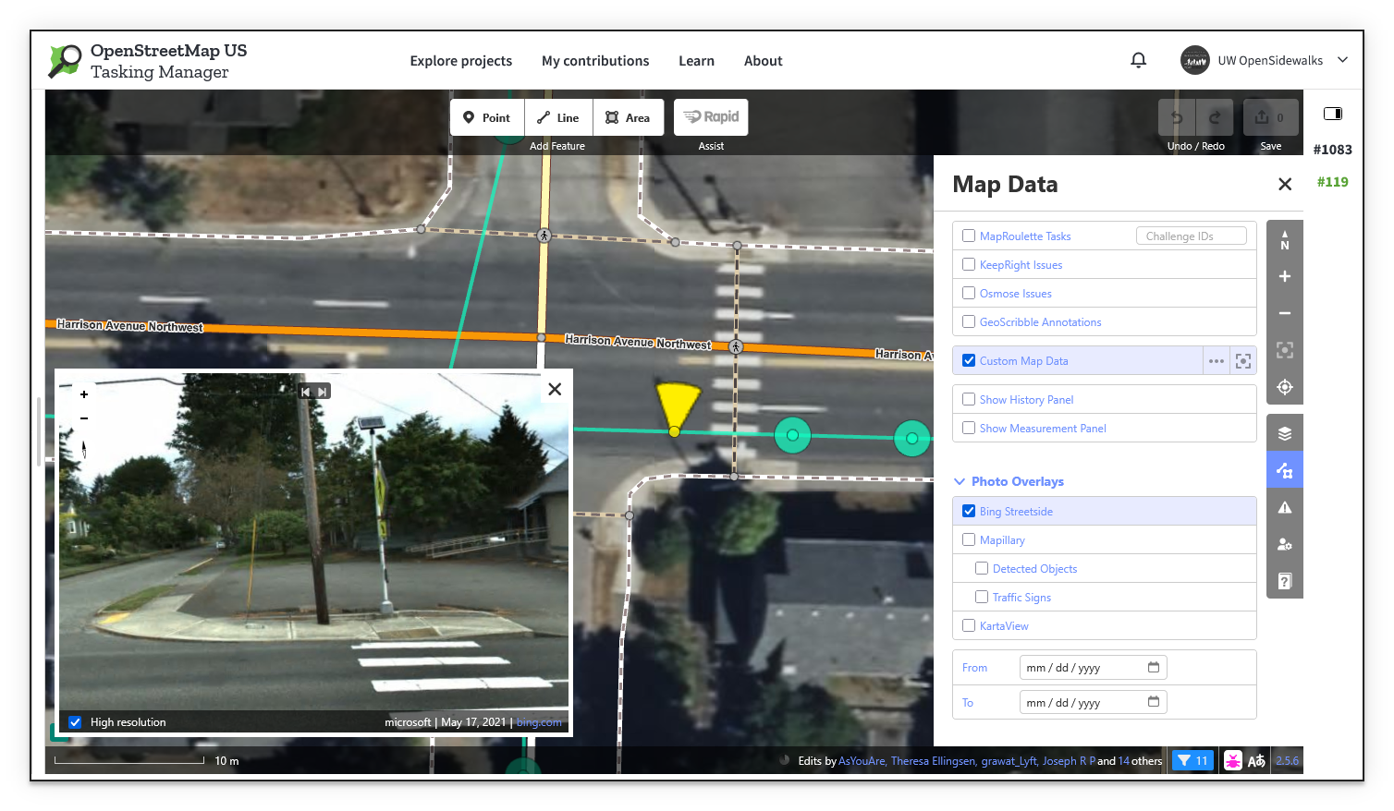This screenshot has width=1394, height=811.
Task: Uncheck High resolution in the streetside viewer
Action: click(75, 721)
